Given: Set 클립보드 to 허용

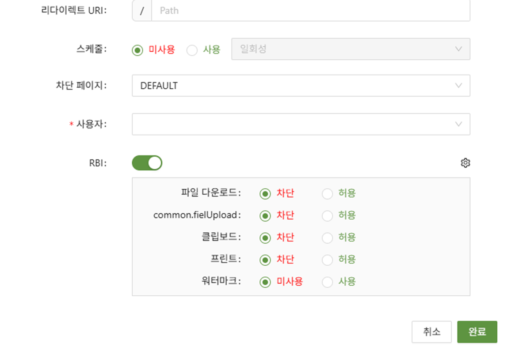Looking at the screenshot, I should [328, 238].
